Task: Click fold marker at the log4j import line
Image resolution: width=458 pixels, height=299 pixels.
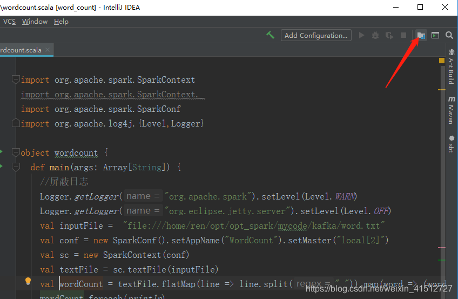Action: [x=16, y=123]
